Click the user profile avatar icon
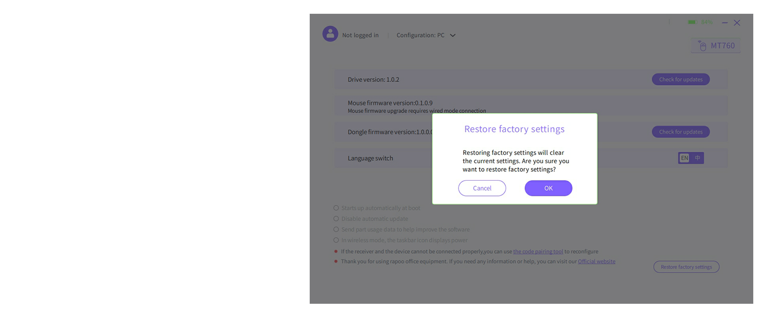 (330, 33)
